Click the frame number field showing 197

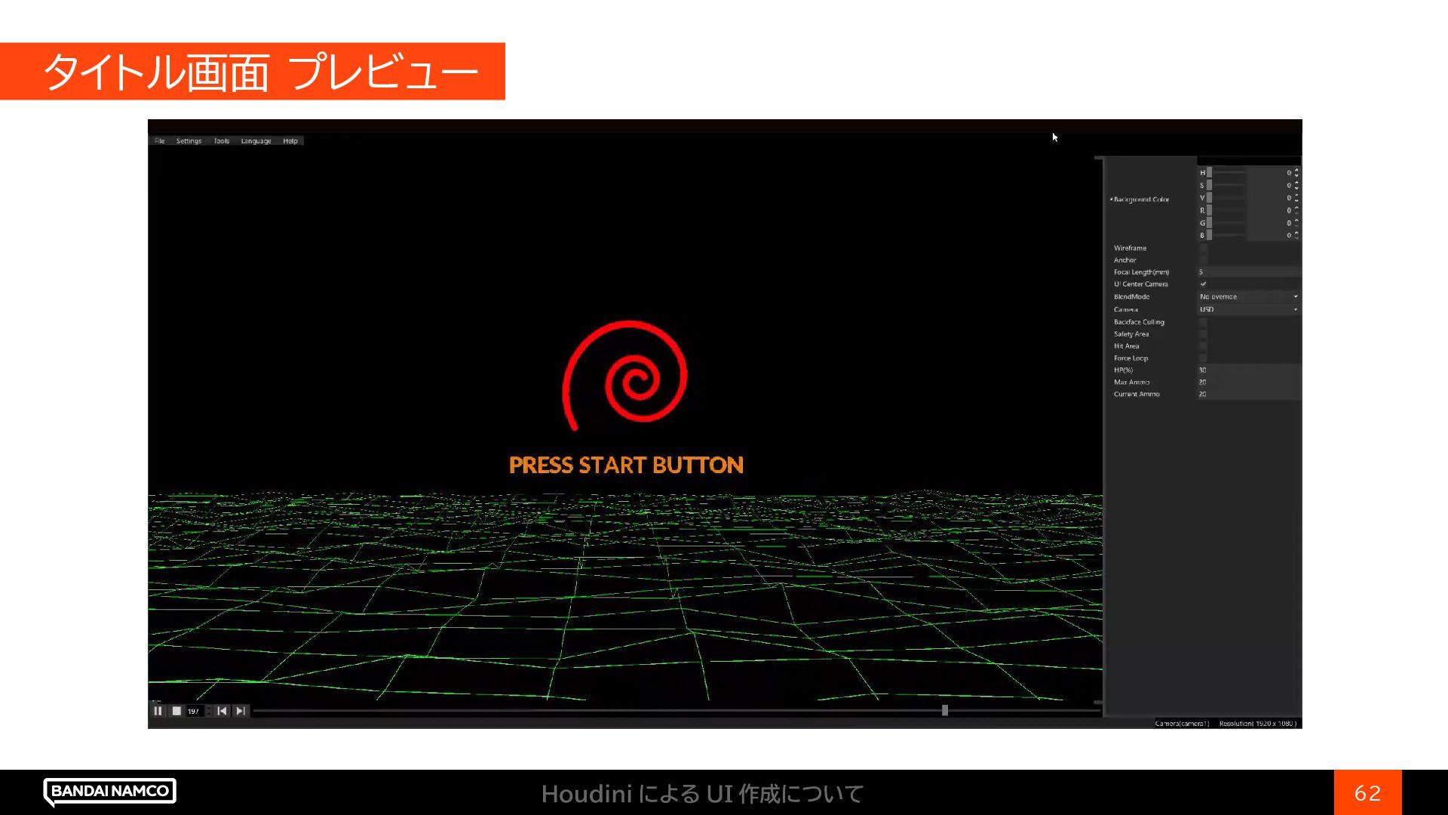(194, 711)
